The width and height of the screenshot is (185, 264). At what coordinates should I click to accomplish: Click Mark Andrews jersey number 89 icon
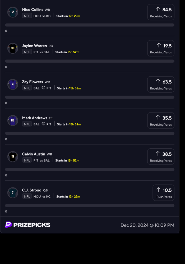(13, 120)
